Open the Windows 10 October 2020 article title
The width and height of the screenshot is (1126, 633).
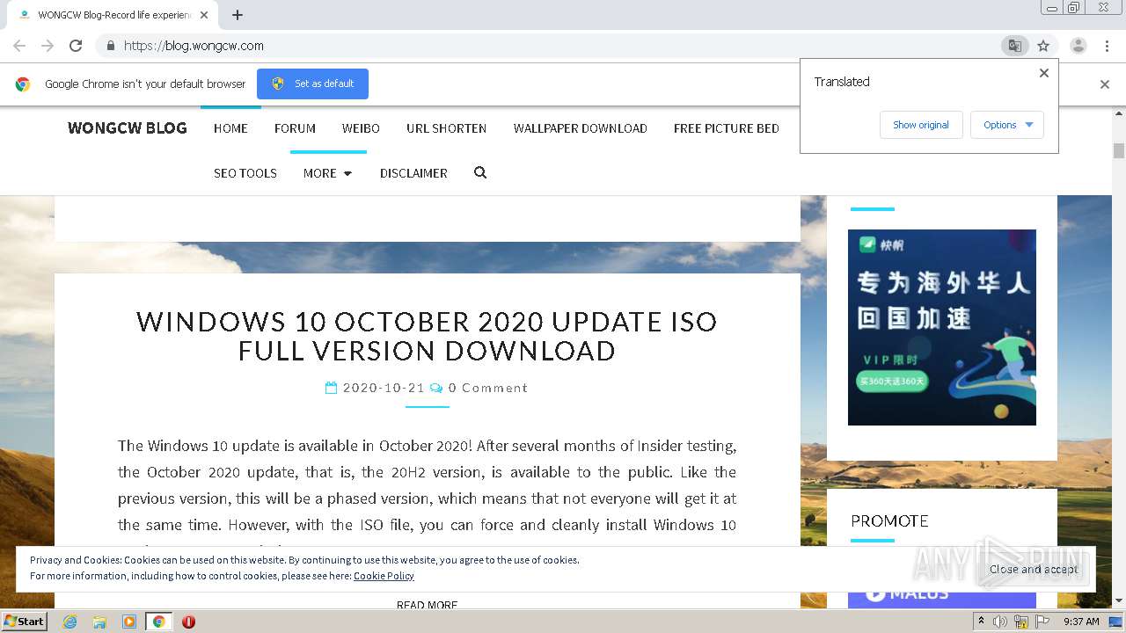point(427,336)
